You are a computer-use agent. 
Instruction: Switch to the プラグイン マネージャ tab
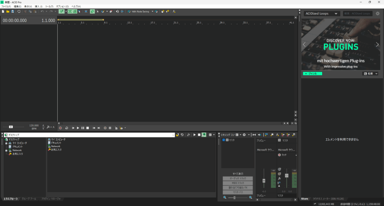tap(51, 199)
